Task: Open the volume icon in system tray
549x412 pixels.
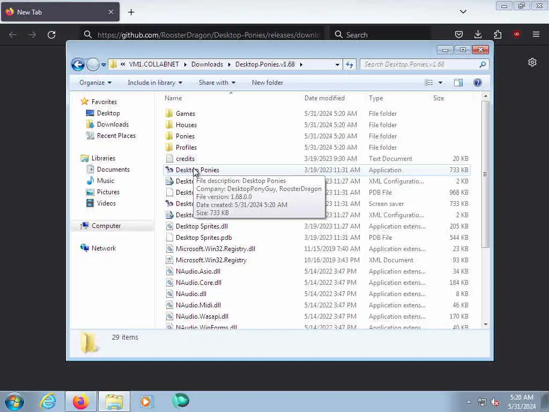Action: point(495,402)
